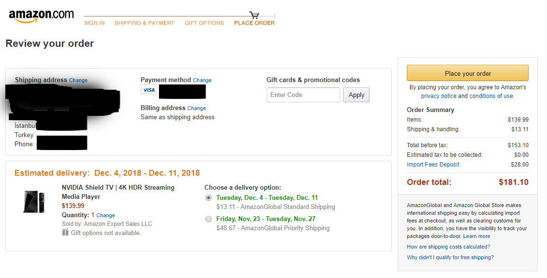Screen dimensions: 547x278
Task: Click the Amazon.com logo
Action: pos(41,16)
